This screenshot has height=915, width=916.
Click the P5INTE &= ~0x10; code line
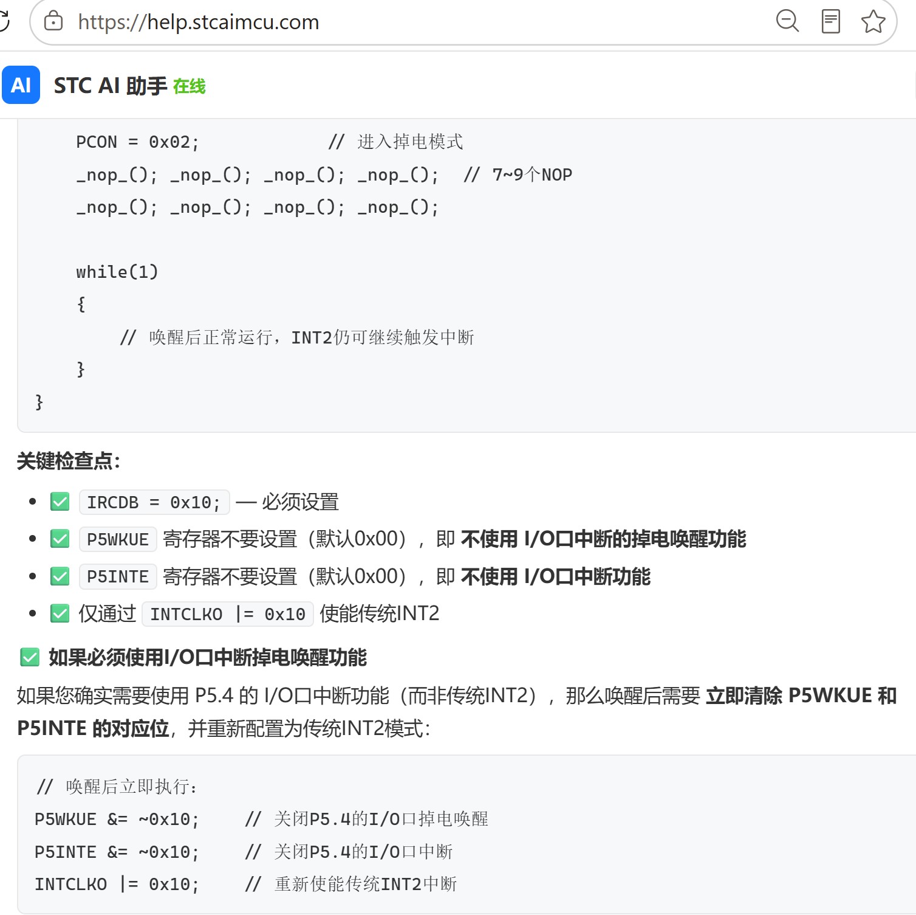(117, 852)
